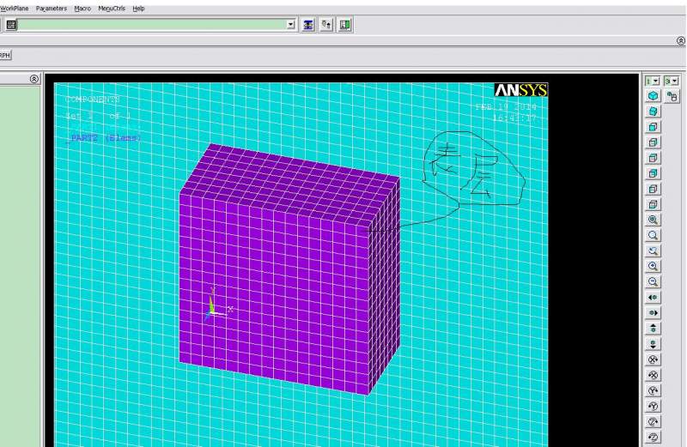
Task: Rotate about Y, arrow-on-right icon
Action: [x=653, y=390]
